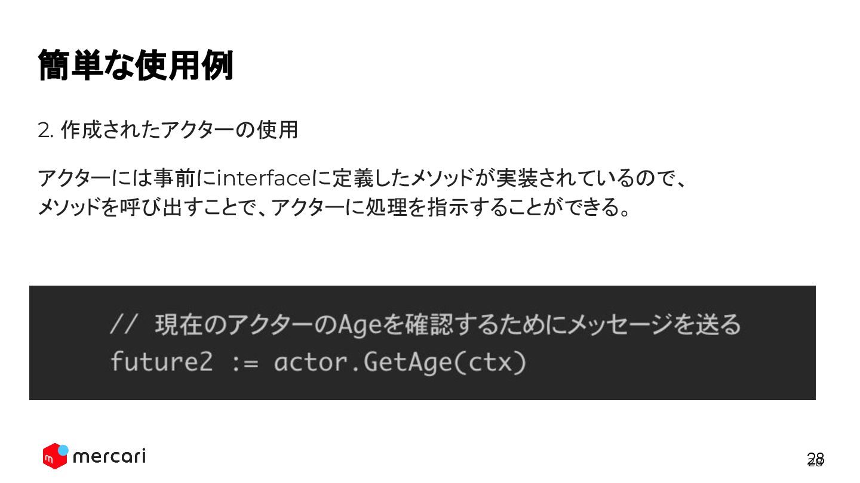The height and width of the screenshot is (483, 860).
Task: Click the future2 variable in the code
Action: (161, 363)
